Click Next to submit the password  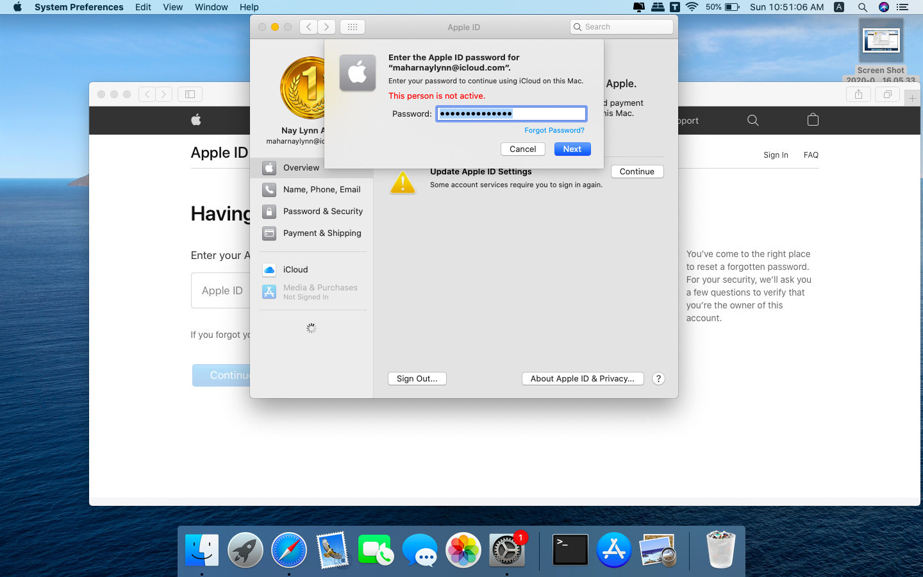pos(572,149)
